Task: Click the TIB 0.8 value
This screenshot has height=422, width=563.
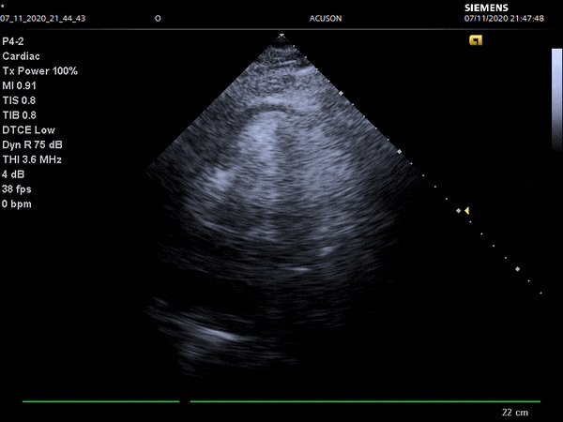Action: (x=19, y=115)
